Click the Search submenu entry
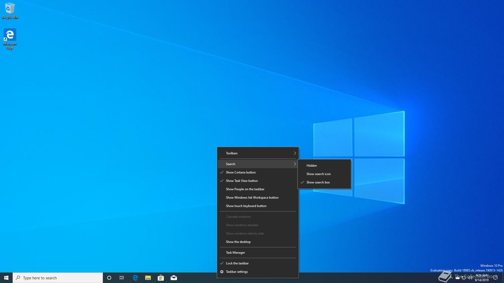This screenshot has height=283, width=504. [258, 164]
